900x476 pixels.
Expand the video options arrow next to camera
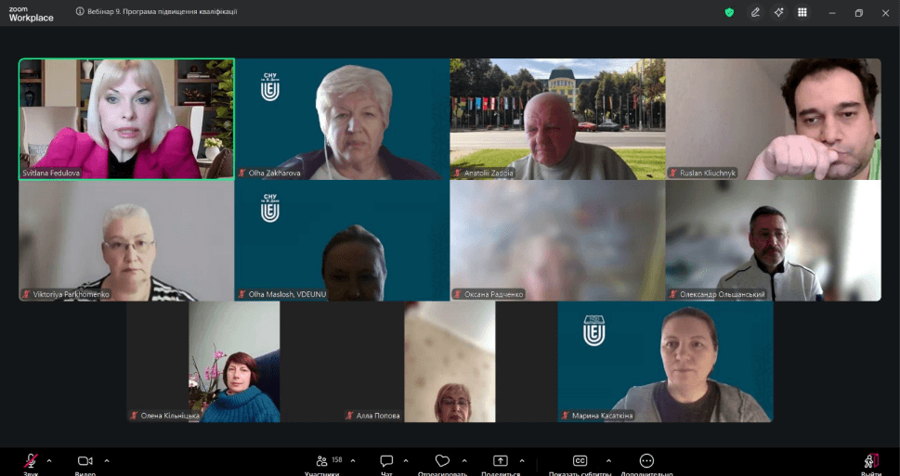tap(107, 460)
